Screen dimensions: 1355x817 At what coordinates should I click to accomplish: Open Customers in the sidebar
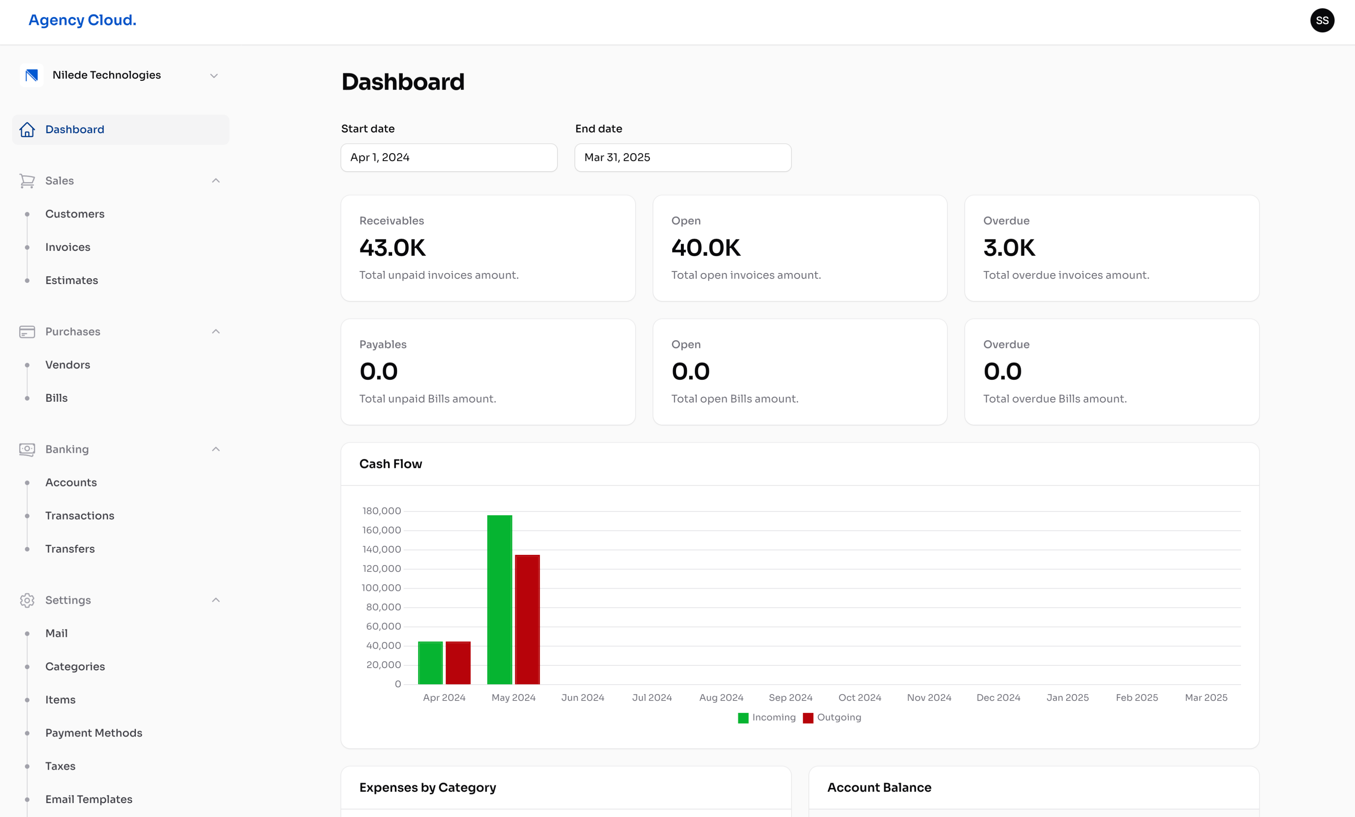75,214
